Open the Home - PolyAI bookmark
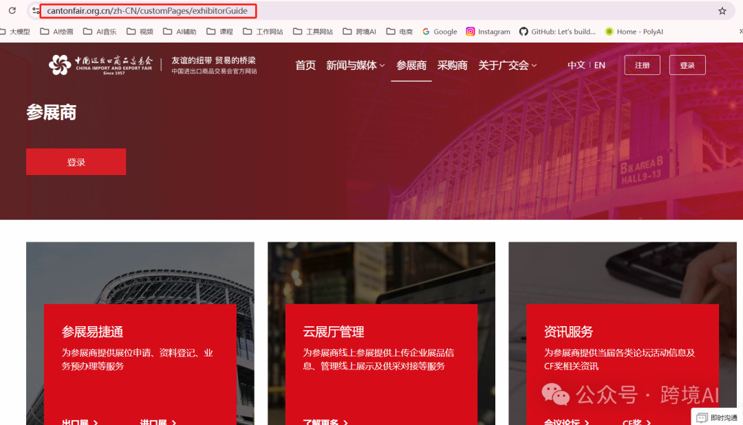 click(x=634, y=32)
